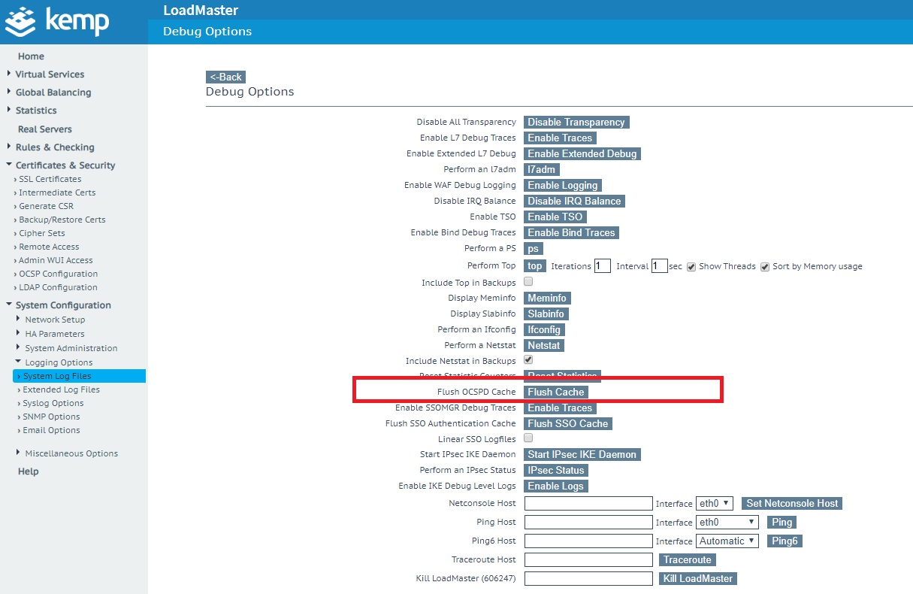The image size is (913, 594).
Task: Toggle Show Threads checkbox
Action: tap(691, 266)
